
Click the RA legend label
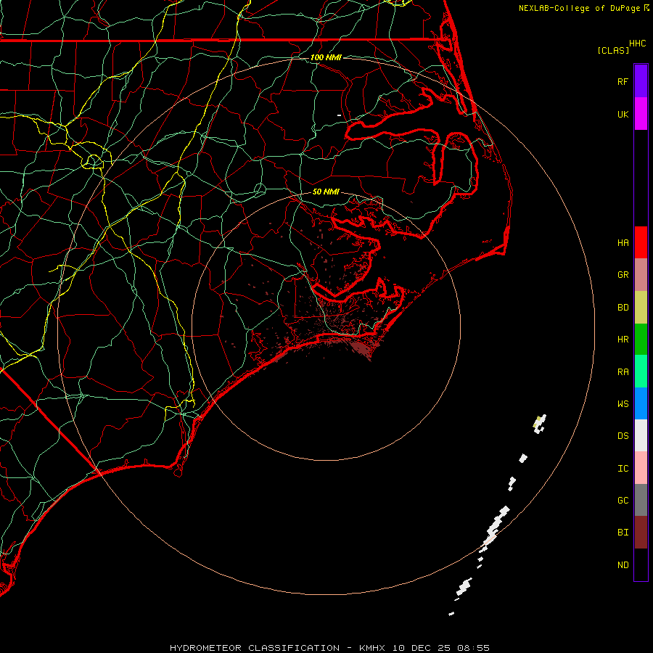coord(623,372)
